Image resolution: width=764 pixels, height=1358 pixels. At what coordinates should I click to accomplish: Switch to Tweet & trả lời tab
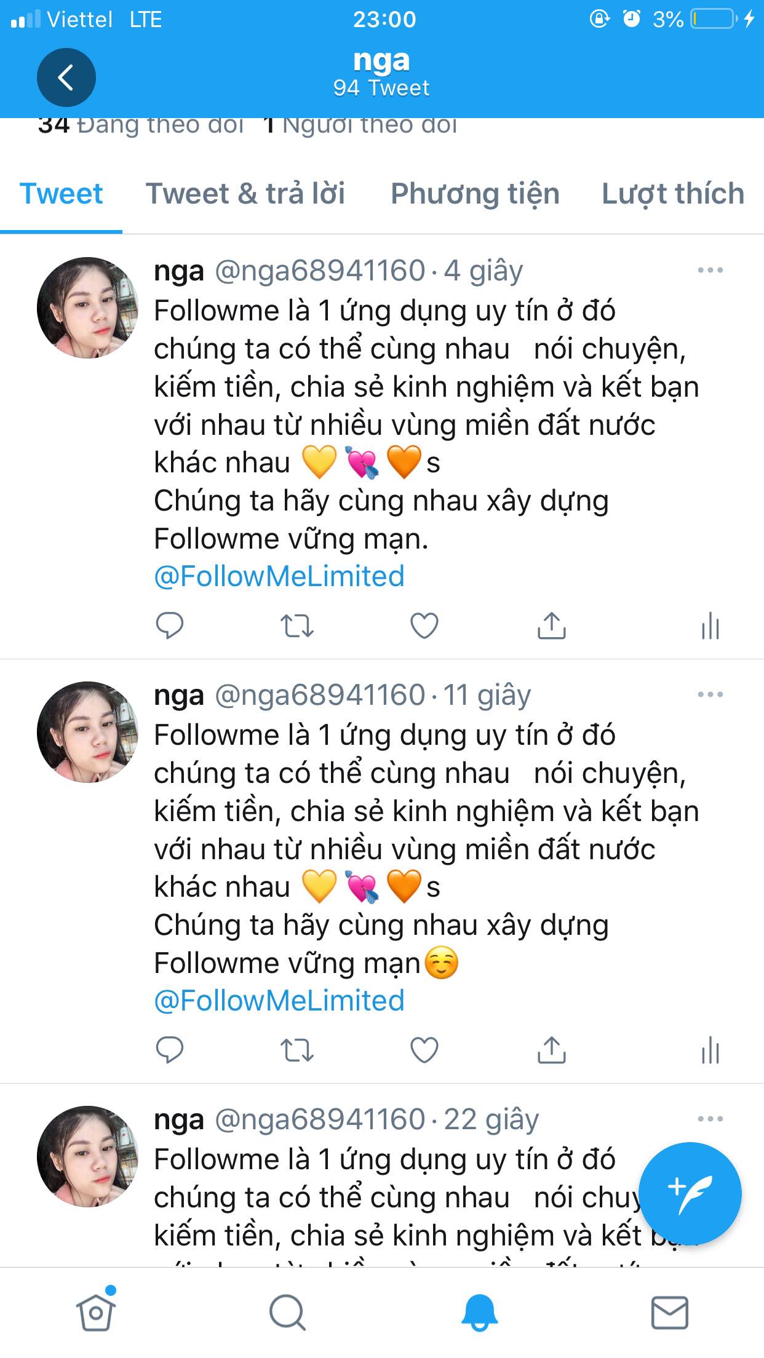pyautogui.click(x=245, y=194)
